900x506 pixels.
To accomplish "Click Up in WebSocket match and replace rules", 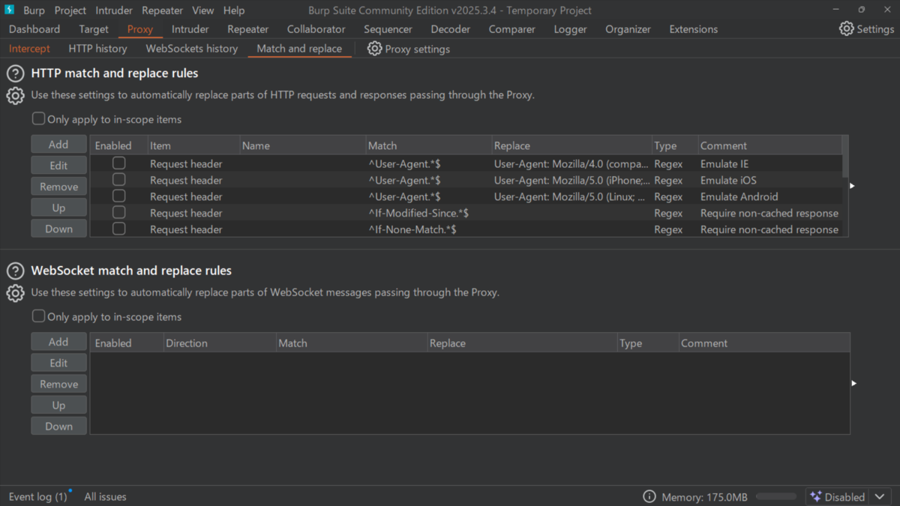I will pos(58,405).
